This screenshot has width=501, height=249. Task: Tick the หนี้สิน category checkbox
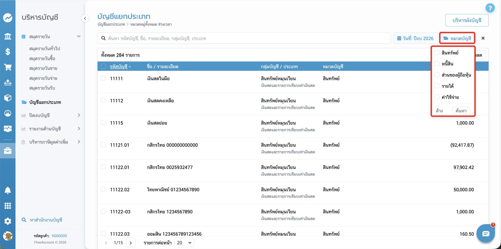[437, 63]
